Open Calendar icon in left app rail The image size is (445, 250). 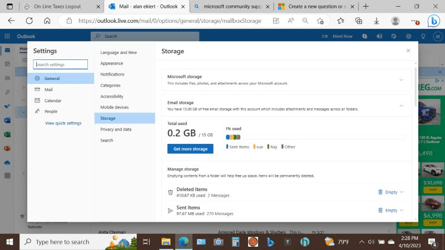[x=7, y=64]
